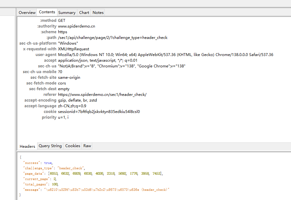Open the Cookies sub-tab
This screenshot has height=200, width=291.
coord(73,146)
